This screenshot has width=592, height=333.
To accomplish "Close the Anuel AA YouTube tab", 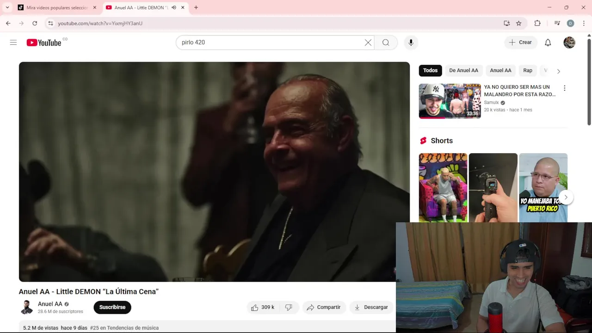I will coord(183,7).
